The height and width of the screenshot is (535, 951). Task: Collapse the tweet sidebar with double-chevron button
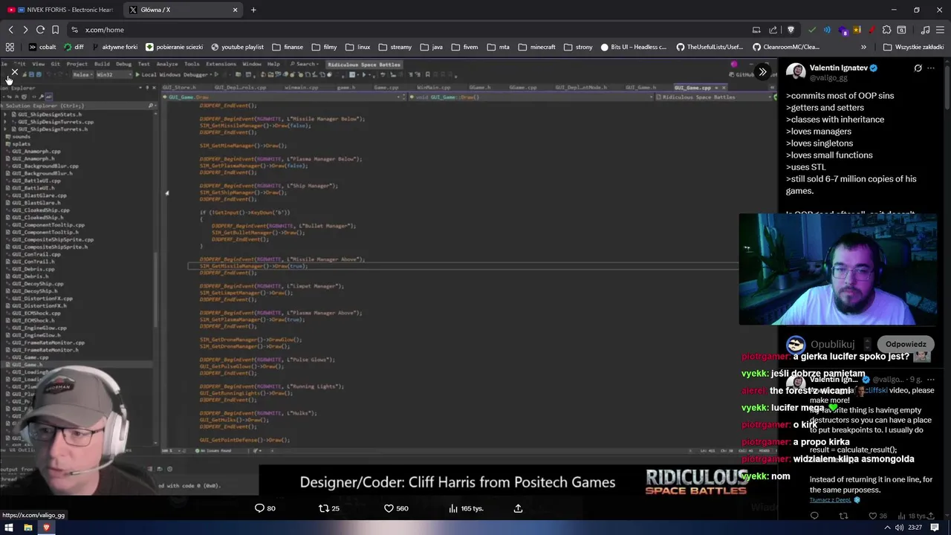[762, 72]
